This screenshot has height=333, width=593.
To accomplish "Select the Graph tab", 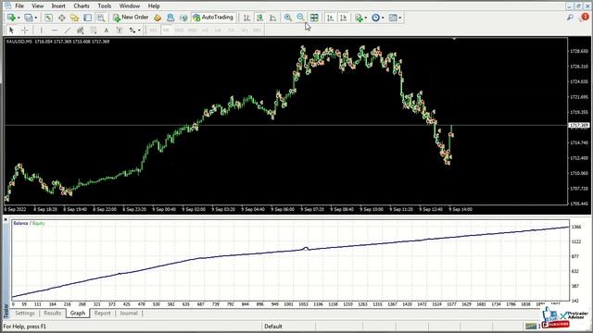I will [x=78, y=313].
